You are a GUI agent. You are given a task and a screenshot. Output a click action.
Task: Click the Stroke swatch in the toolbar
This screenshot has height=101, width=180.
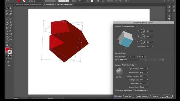tap(10, 52)
